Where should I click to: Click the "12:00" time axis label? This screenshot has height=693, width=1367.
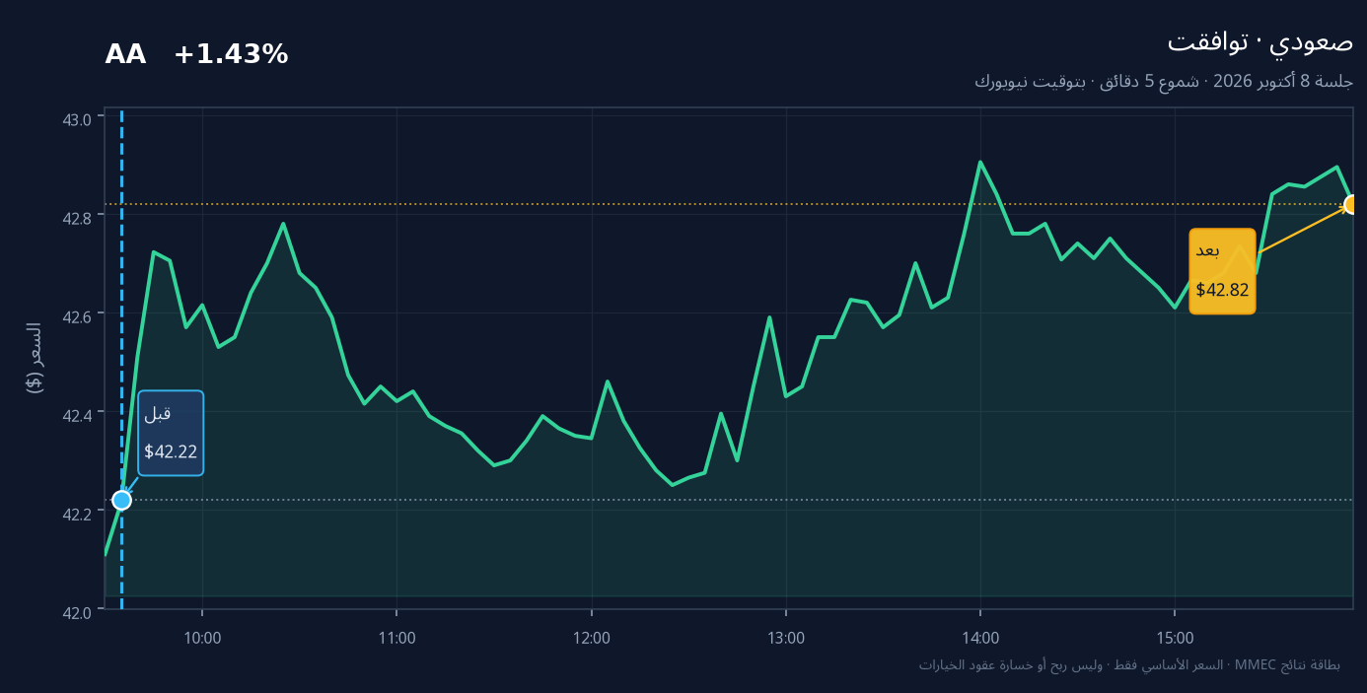click(592, 638)
